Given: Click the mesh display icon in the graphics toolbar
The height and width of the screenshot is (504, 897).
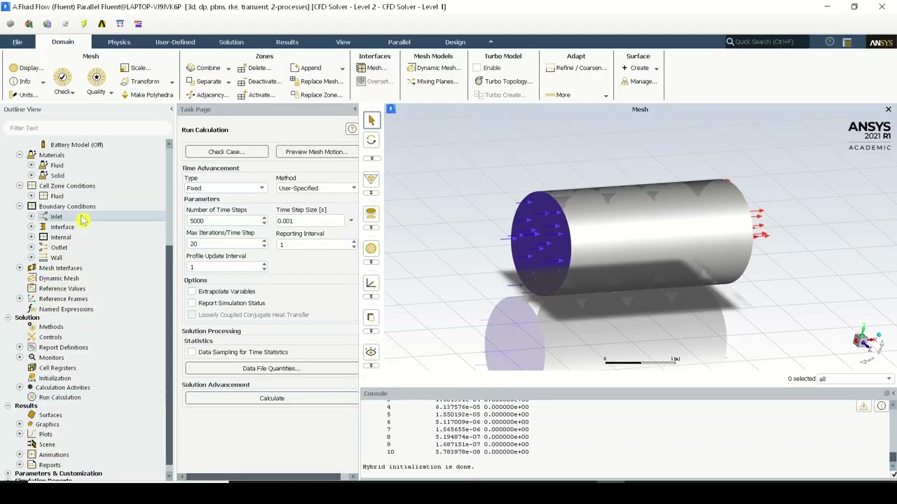Looking at the screenshot, I should click(x=371, y=248).
